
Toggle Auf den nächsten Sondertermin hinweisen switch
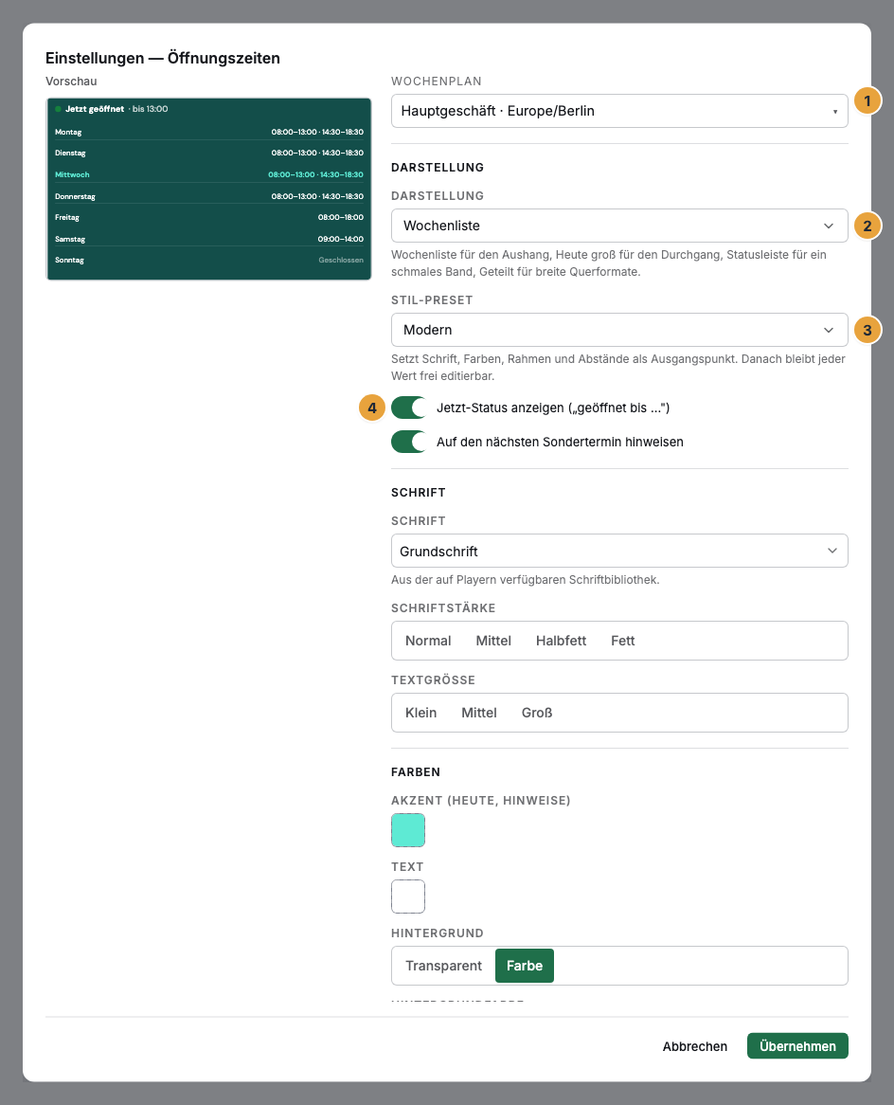point(409,442)
